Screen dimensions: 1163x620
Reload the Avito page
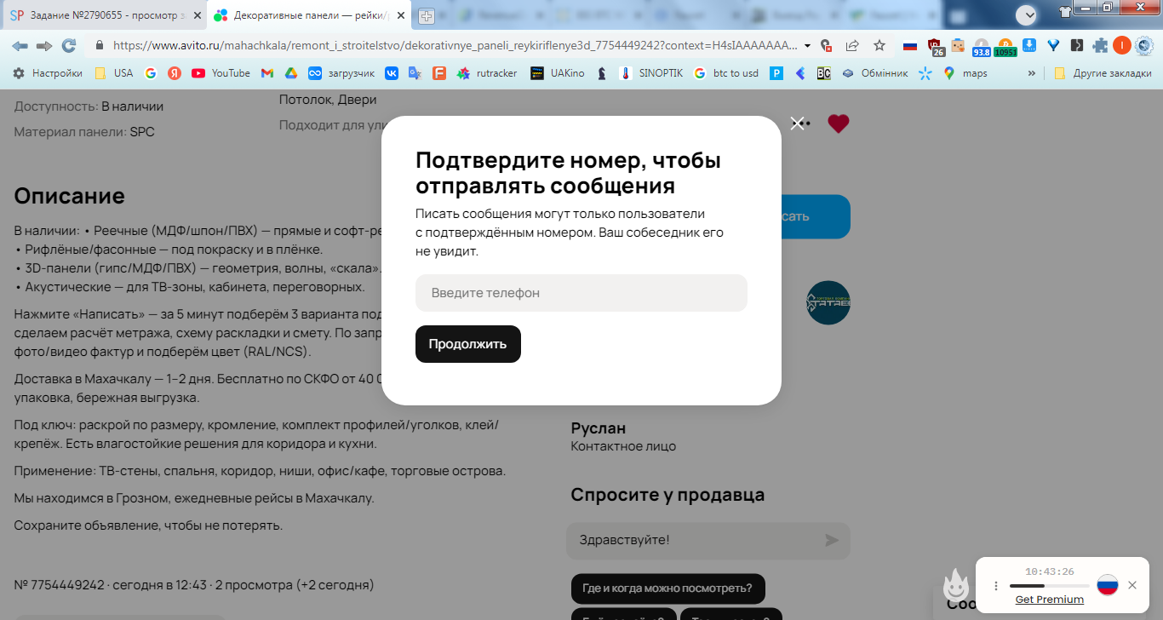[x=69, y=45]
